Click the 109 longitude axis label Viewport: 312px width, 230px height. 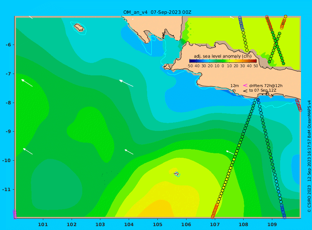coord(272,225)
